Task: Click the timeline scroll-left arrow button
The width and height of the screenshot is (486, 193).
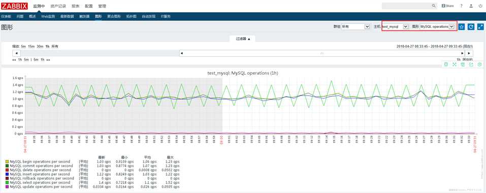Action: [16, 53]
